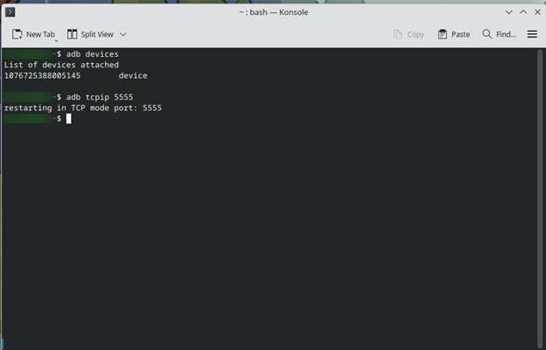Click the Split View button
The width and height of the screenshot is (546, 350).
point(90,34)
